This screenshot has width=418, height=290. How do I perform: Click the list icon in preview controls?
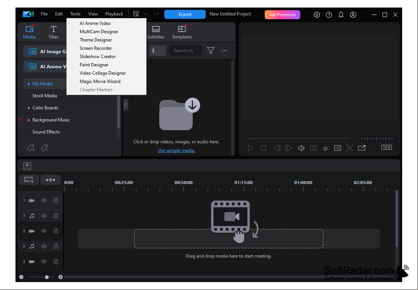click(338, 148)
